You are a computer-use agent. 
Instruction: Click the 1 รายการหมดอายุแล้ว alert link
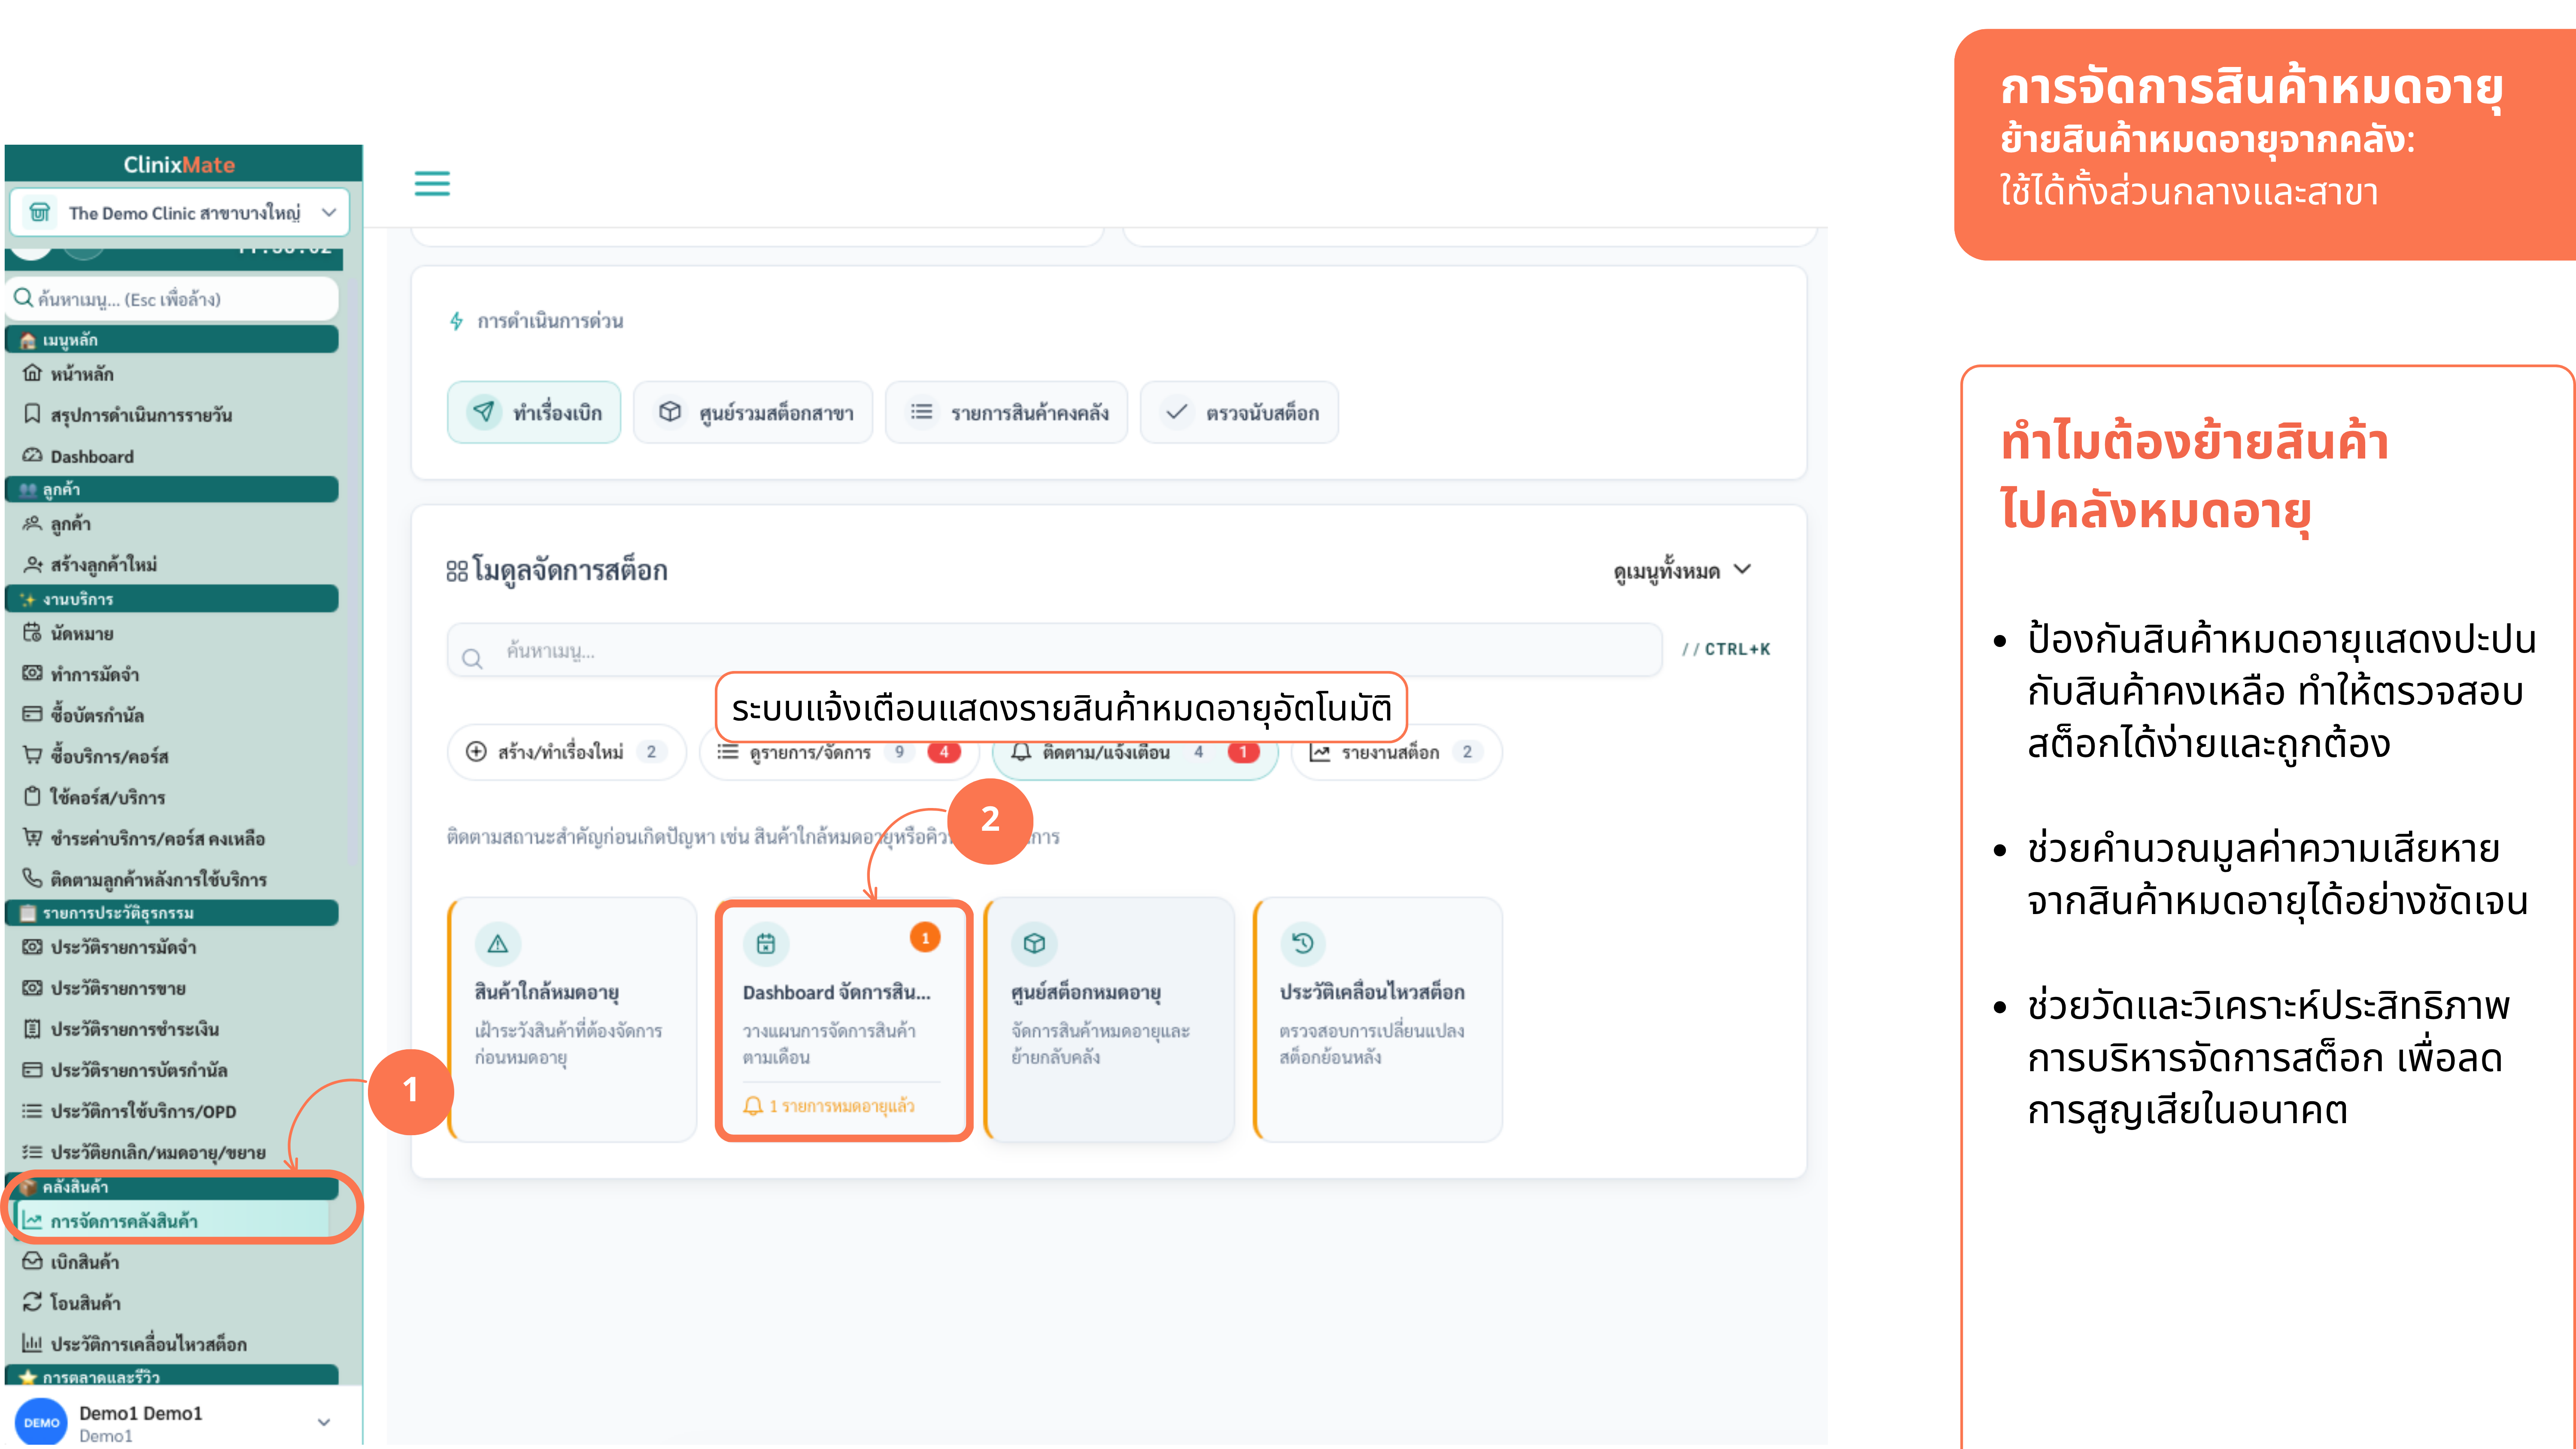829,1106
